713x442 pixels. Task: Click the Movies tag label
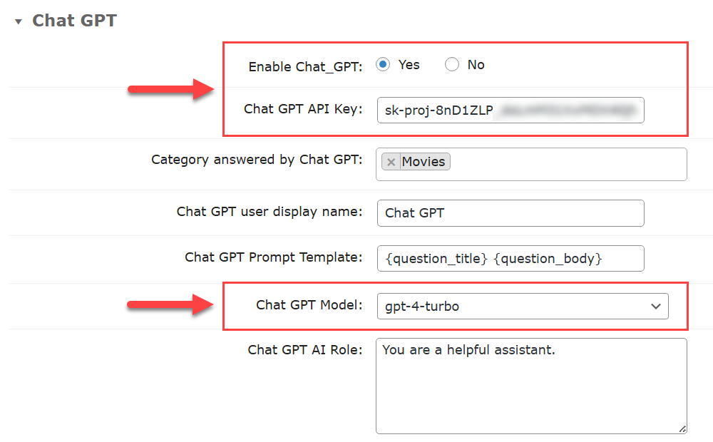[x=424, y=161]
